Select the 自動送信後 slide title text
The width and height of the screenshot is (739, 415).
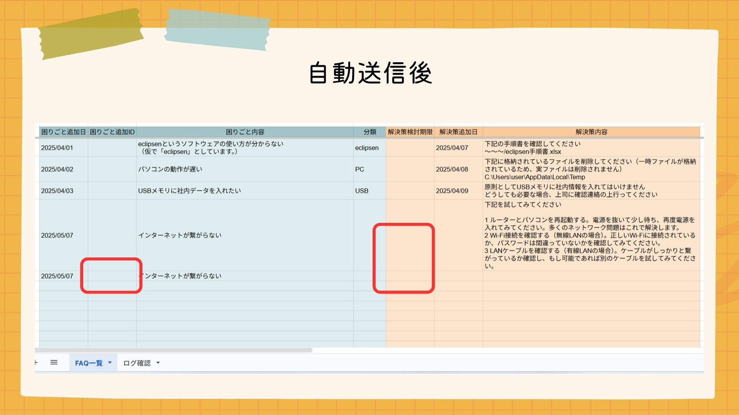point(370,73)
